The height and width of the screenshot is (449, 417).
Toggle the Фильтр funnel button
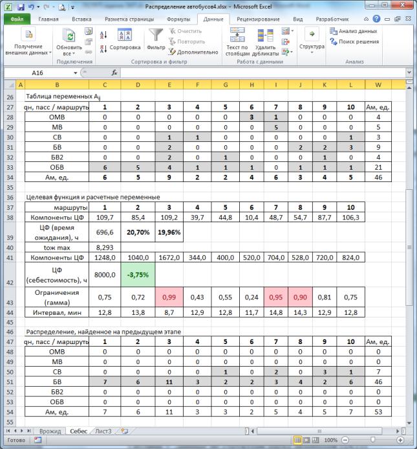156,40
